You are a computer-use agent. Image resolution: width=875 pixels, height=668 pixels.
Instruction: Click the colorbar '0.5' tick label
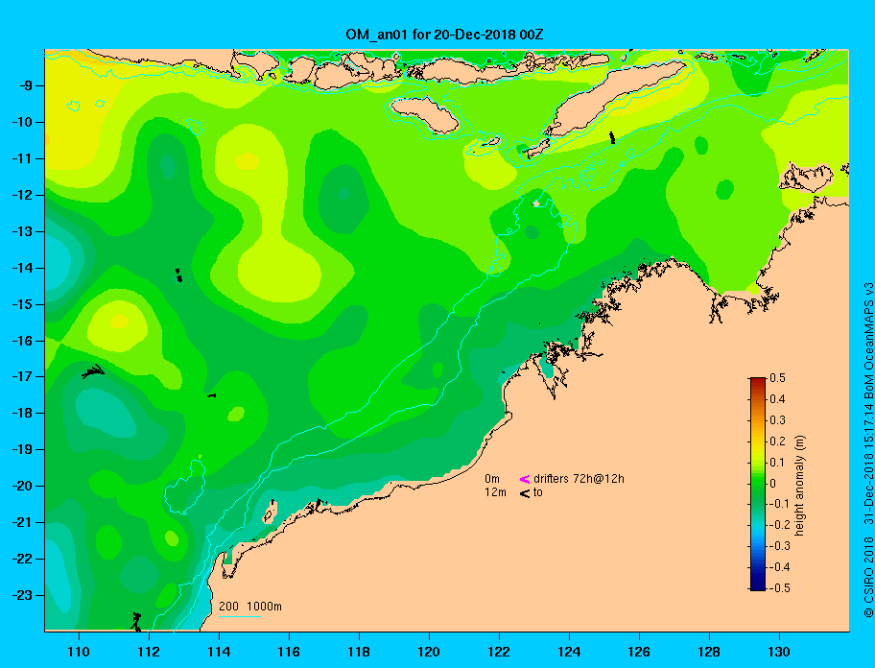tap(777, 378)
